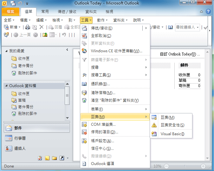Image resolution: width=214 pixels, height=171 pixels.
Task: Open COM 增益集 from the menu
Action: [x=115, y=124]
